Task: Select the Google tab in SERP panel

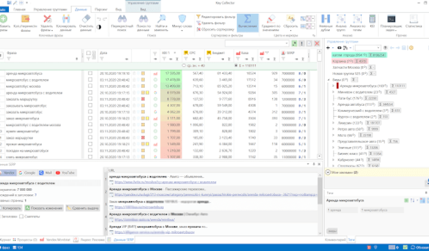Action: (27, 173)
